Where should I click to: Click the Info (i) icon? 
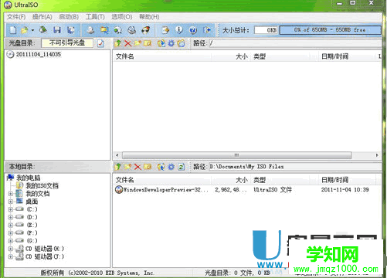(x=179, y=30)
